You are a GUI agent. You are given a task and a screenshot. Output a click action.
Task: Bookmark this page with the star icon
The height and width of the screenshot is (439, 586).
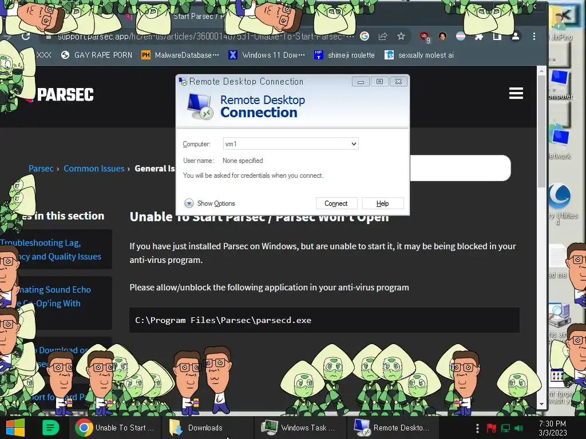(x=401, y=36)
